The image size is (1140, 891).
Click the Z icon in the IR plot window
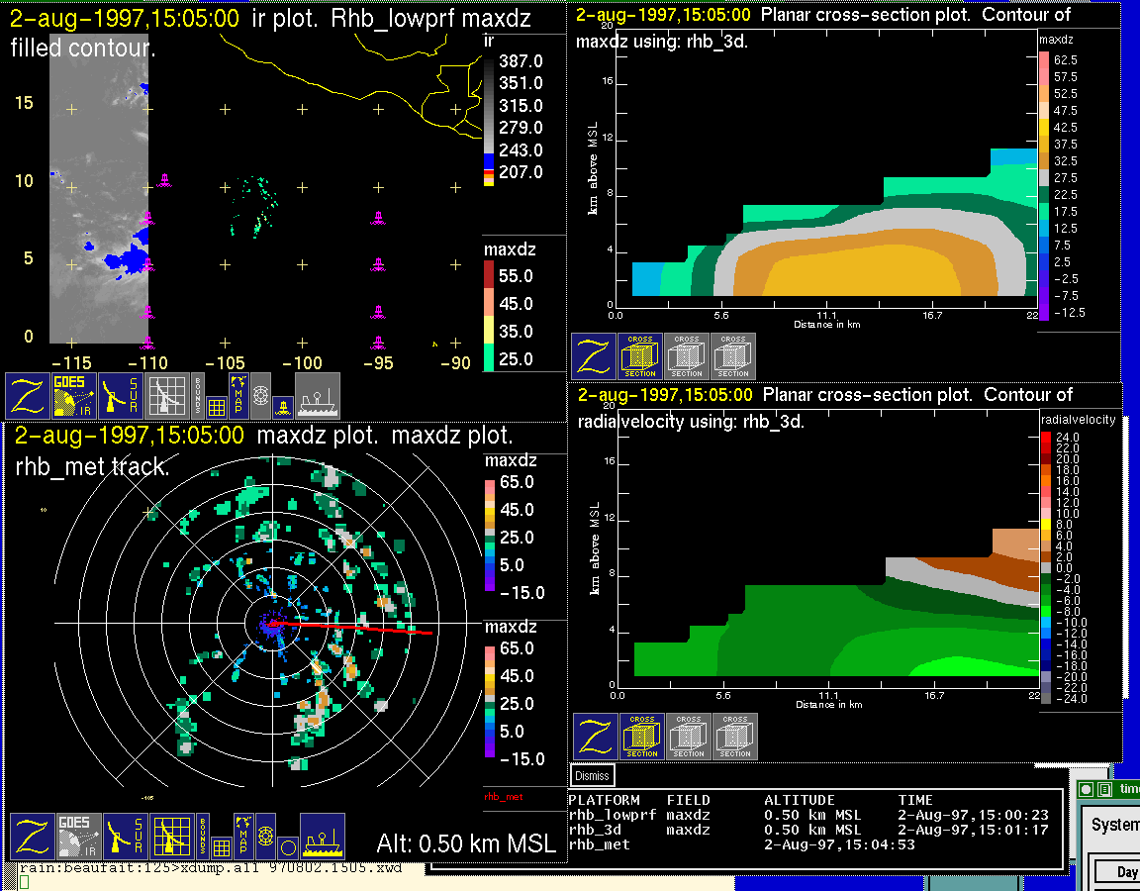coord(26,395)
